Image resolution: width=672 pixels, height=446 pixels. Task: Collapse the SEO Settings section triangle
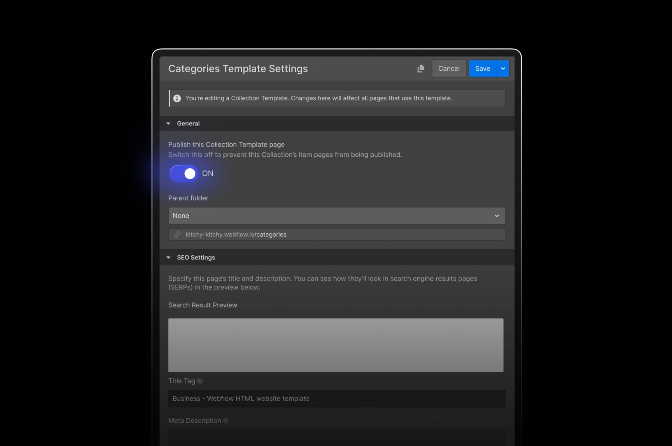coord(168,258)
